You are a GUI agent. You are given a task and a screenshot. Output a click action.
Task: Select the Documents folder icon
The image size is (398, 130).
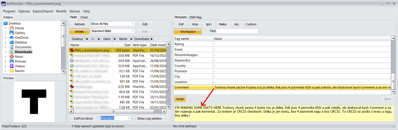tap(12, 47)
